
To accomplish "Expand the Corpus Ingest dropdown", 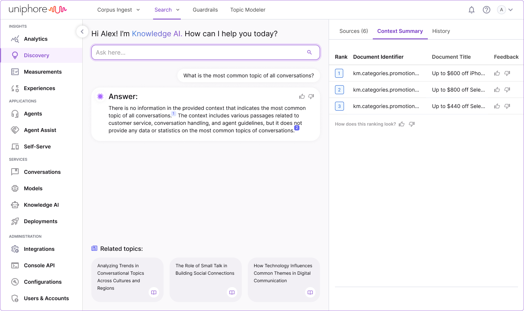I will (x=118, y=10).
